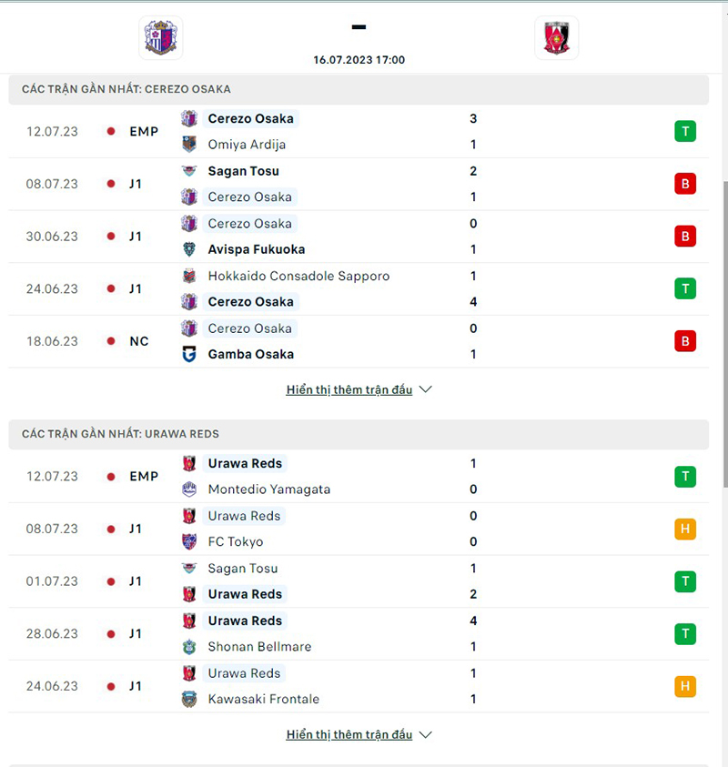Open the chevron below Urawa Reds matches
The width and height of the screenshot is (728, 767).
point(424,734)
